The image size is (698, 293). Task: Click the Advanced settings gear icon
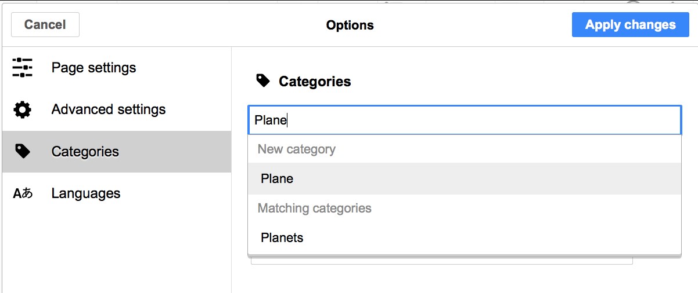point(22,109)
